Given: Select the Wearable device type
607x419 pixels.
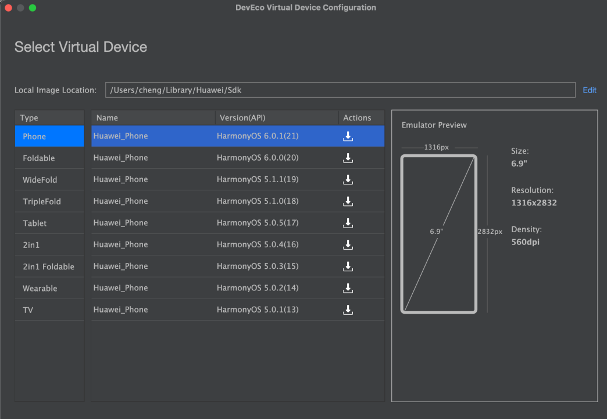Looking at the screenshot, I should pyautogui.click(x=49, y=288).
